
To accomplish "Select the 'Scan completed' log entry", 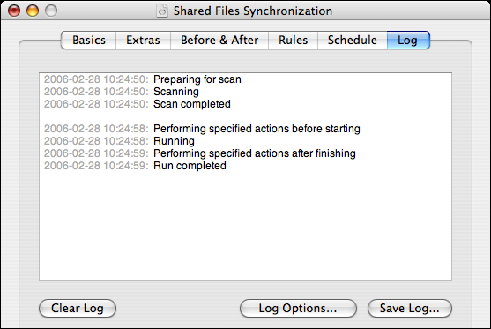I will (138, 104).
